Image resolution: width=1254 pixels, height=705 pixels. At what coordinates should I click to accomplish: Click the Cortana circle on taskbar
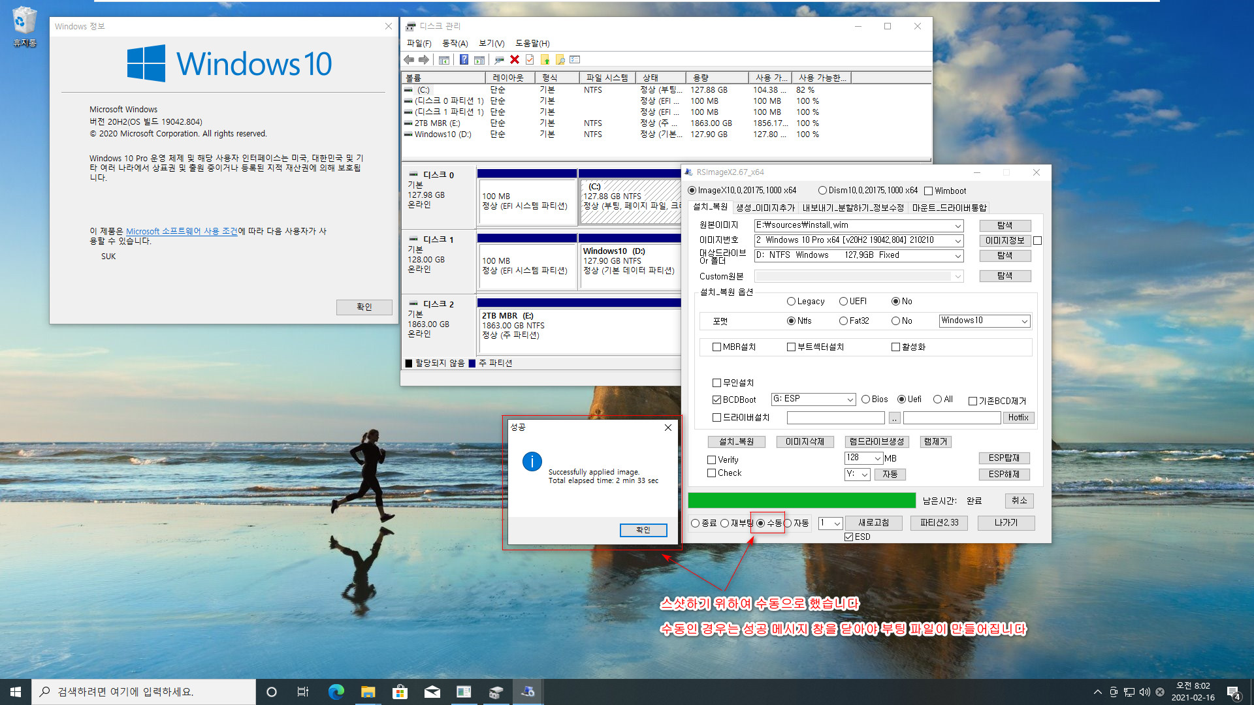272,692
